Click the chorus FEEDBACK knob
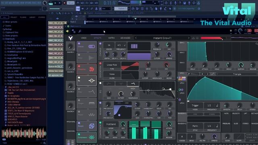The height and width of the screenshot is (145, 258). click(x=157, y=45)
